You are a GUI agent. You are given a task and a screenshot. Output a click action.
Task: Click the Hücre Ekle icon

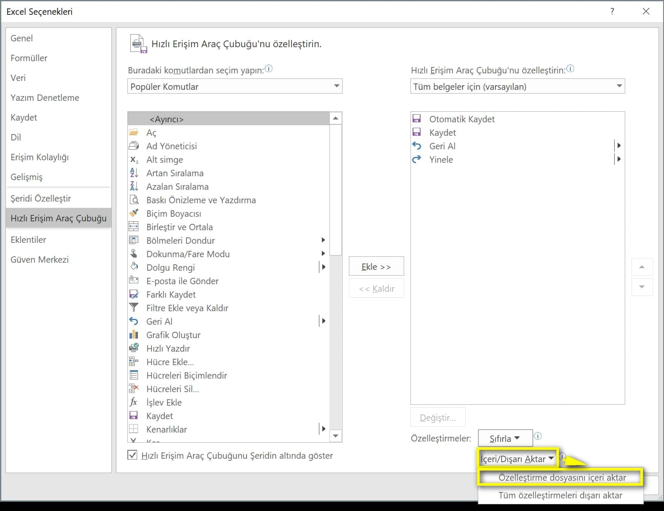134,362
